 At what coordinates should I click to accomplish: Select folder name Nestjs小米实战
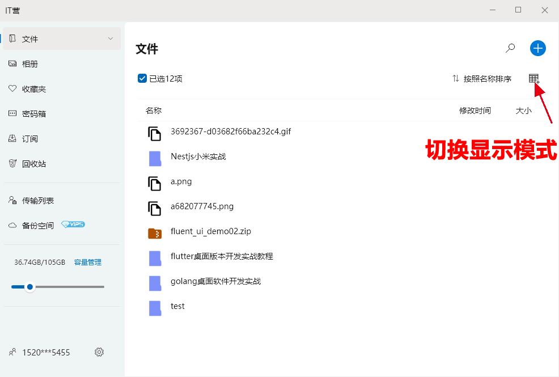(198, 156)
